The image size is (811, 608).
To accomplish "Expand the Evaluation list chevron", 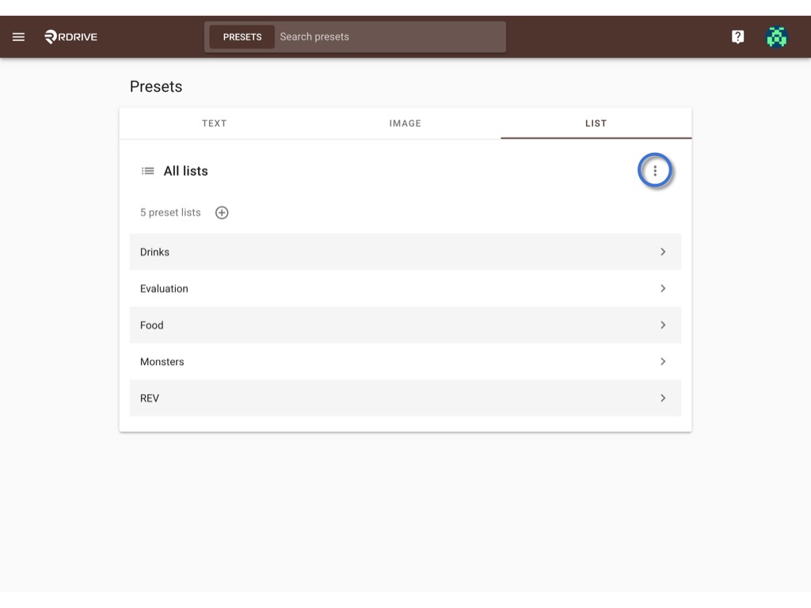I will pyautogui.click(x=663, y=288).
